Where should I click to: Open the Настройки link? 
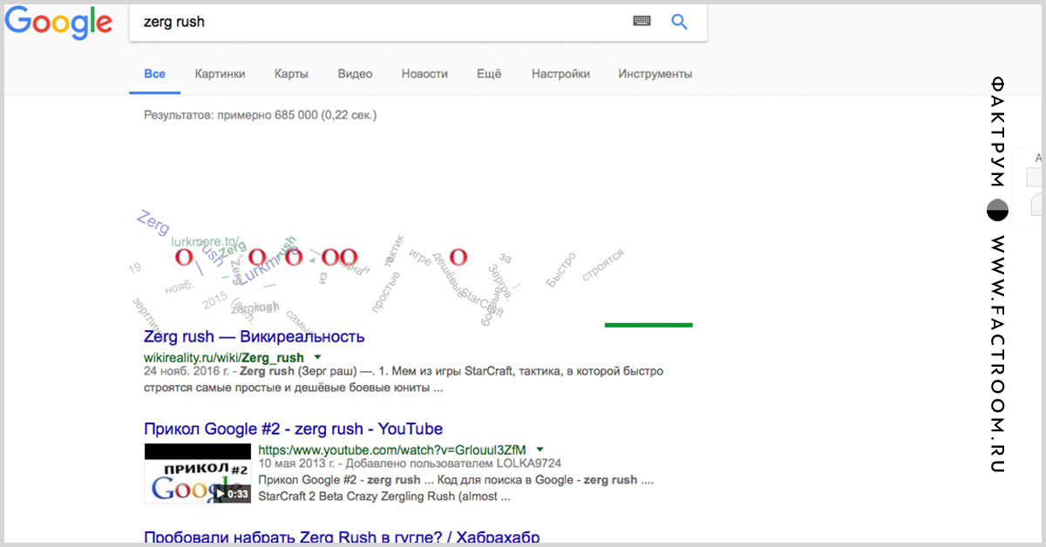point(560,74)
